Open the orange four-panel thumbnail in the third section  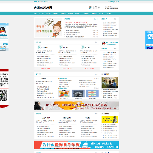pyautogui.click(x=64, y=93)
